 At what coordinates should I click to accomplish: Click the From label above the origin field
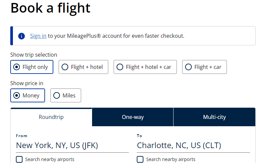coord(22,136)
